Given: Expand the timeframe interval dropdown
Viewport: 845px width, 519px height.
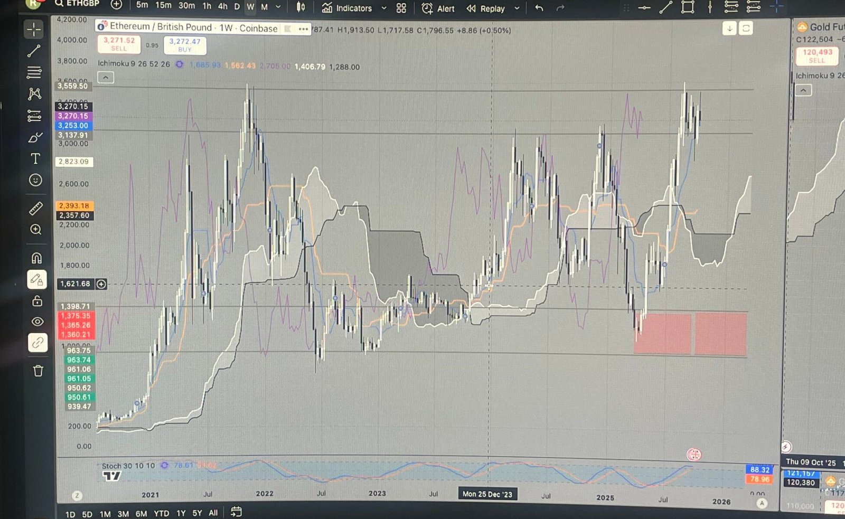Looking at the screenshot, I should 278,7.
